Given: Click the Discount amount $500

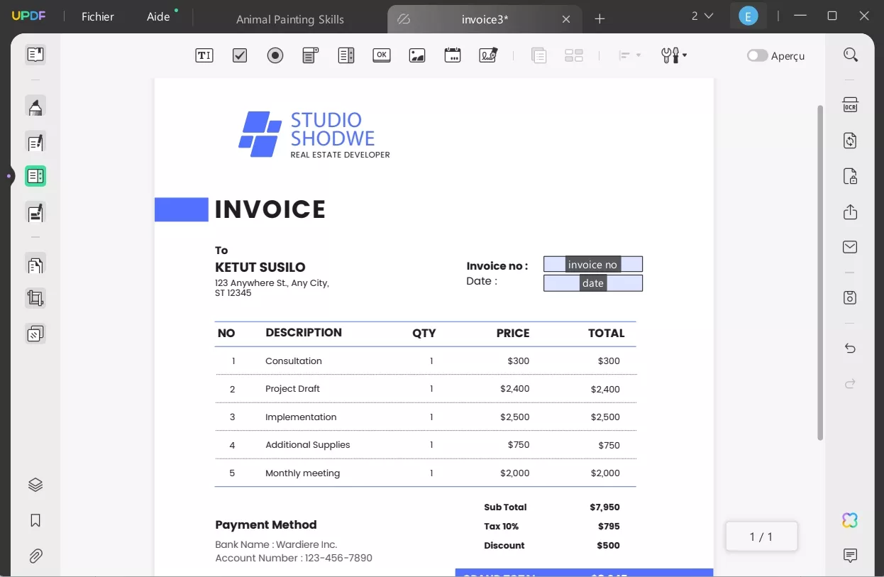Looking at the screenshot, I should [x=609, y=546].
